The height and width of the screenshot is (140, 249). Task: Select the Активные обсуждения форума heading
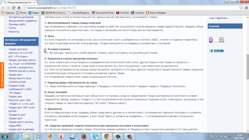coord(21,42)
